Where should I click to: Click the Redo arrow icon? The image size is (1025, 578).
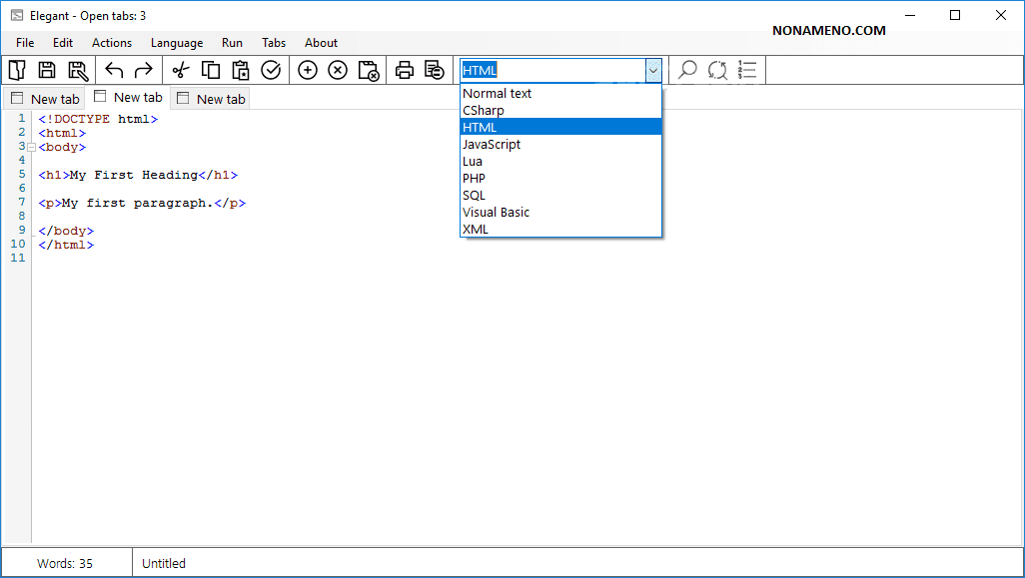coord(144,70)
